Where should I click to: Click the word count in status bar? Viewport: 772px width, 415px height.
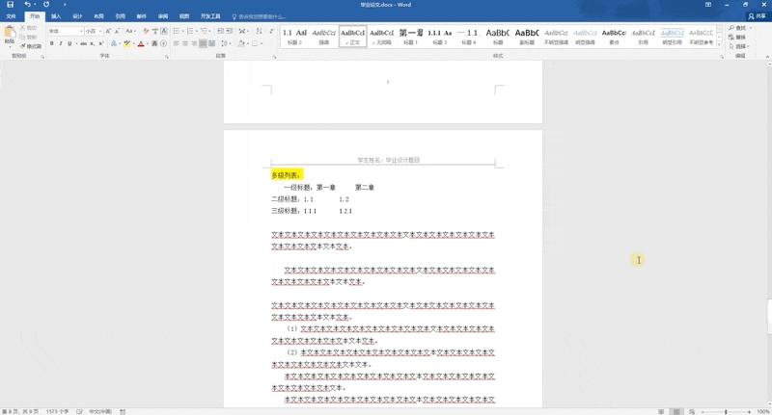pos(58,411)
